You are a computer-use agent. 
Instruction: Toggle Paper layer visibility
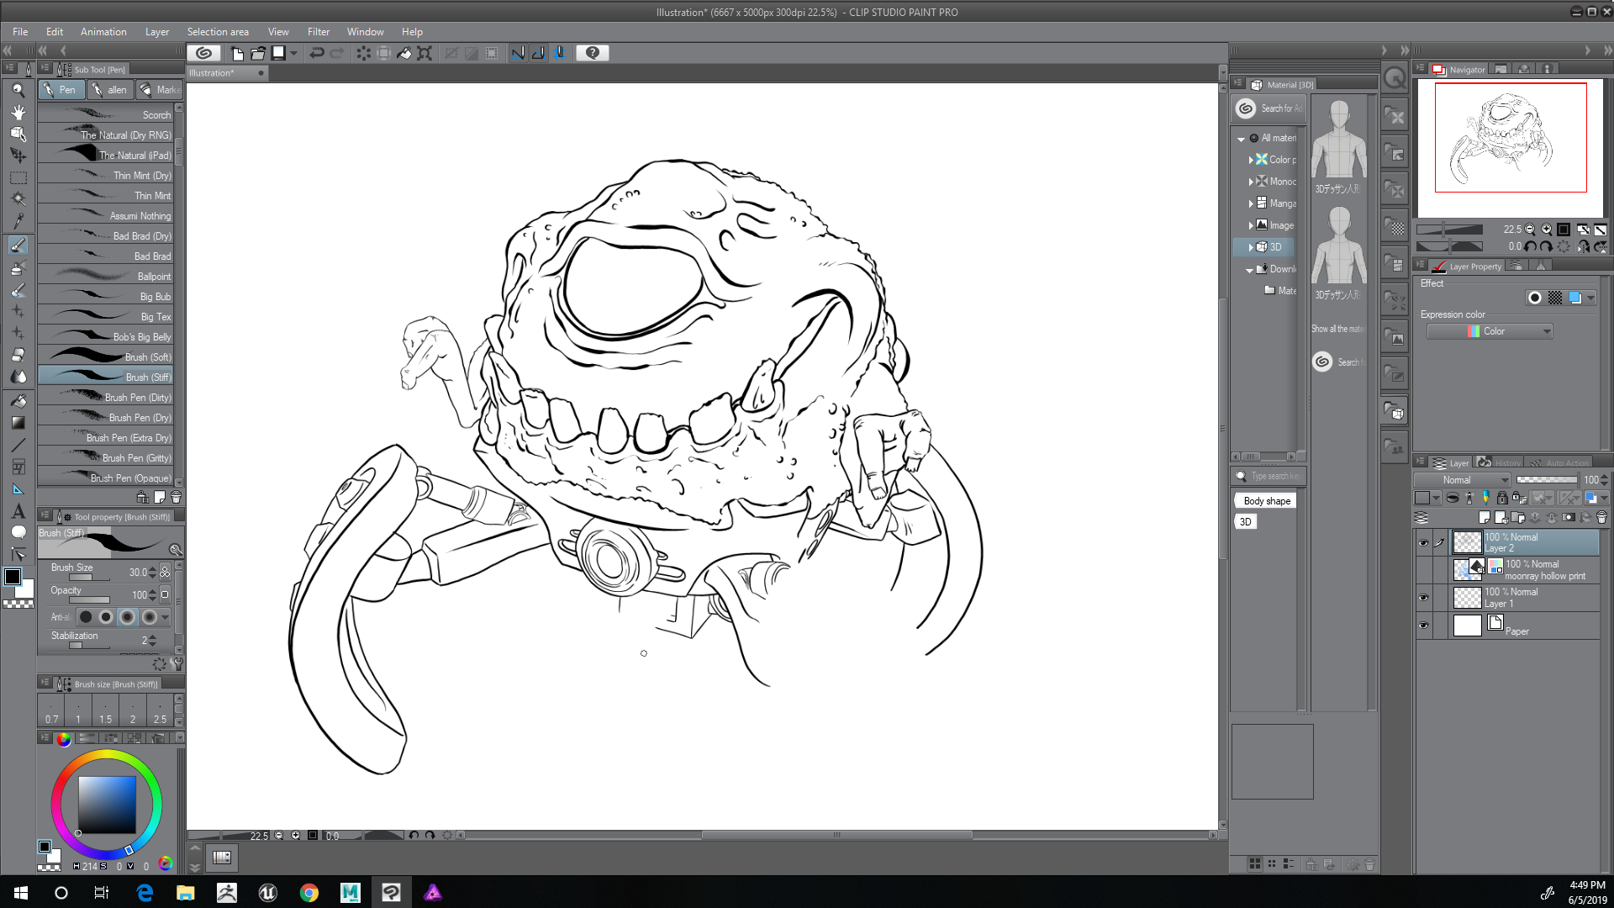pyautogui.click(x=1423, y=626)
